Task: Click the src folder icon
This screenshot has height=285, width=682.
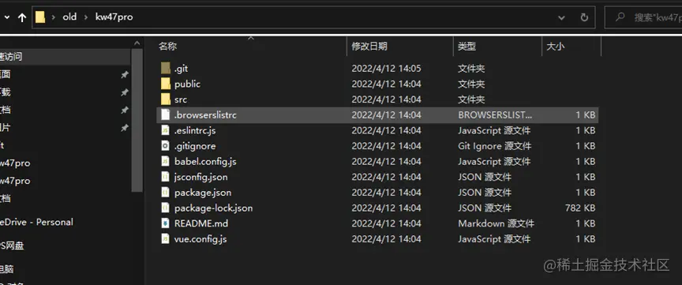Action: click(x=165, y=99)
